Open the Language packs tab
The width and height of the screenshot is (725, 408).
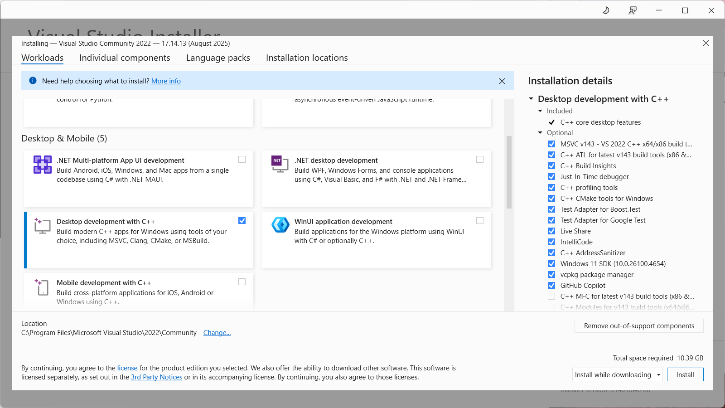coord(218,58)
